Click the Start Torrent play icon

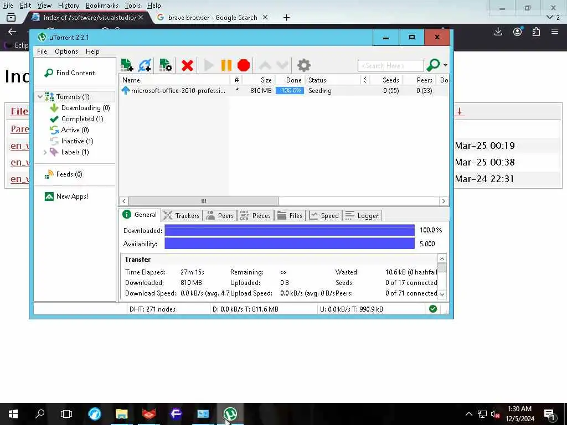[x=209, y=65]
